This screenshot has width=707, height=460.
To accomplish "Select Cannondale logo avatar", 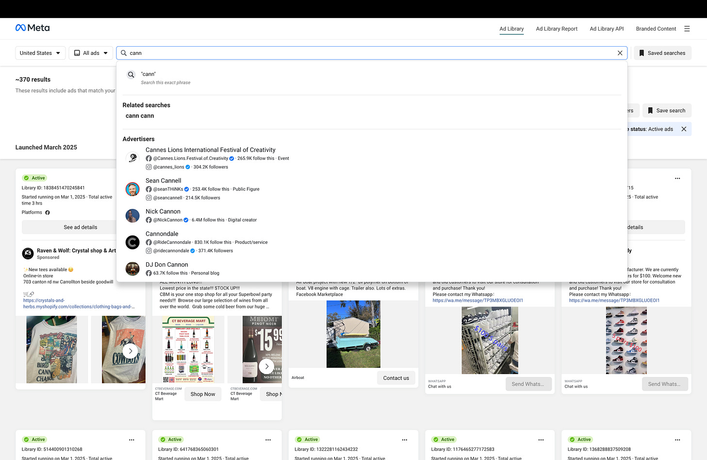I will 133,242.
